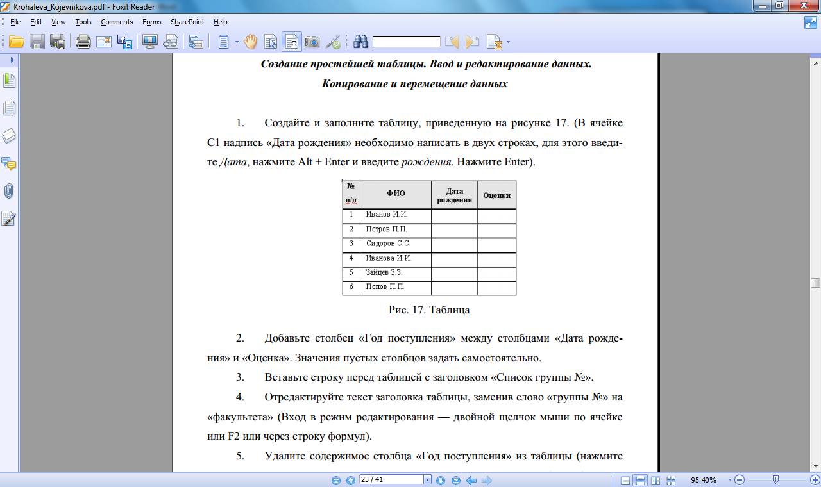Click the toolbar search text field
This screenshot has width=821, height=487.
407,42
